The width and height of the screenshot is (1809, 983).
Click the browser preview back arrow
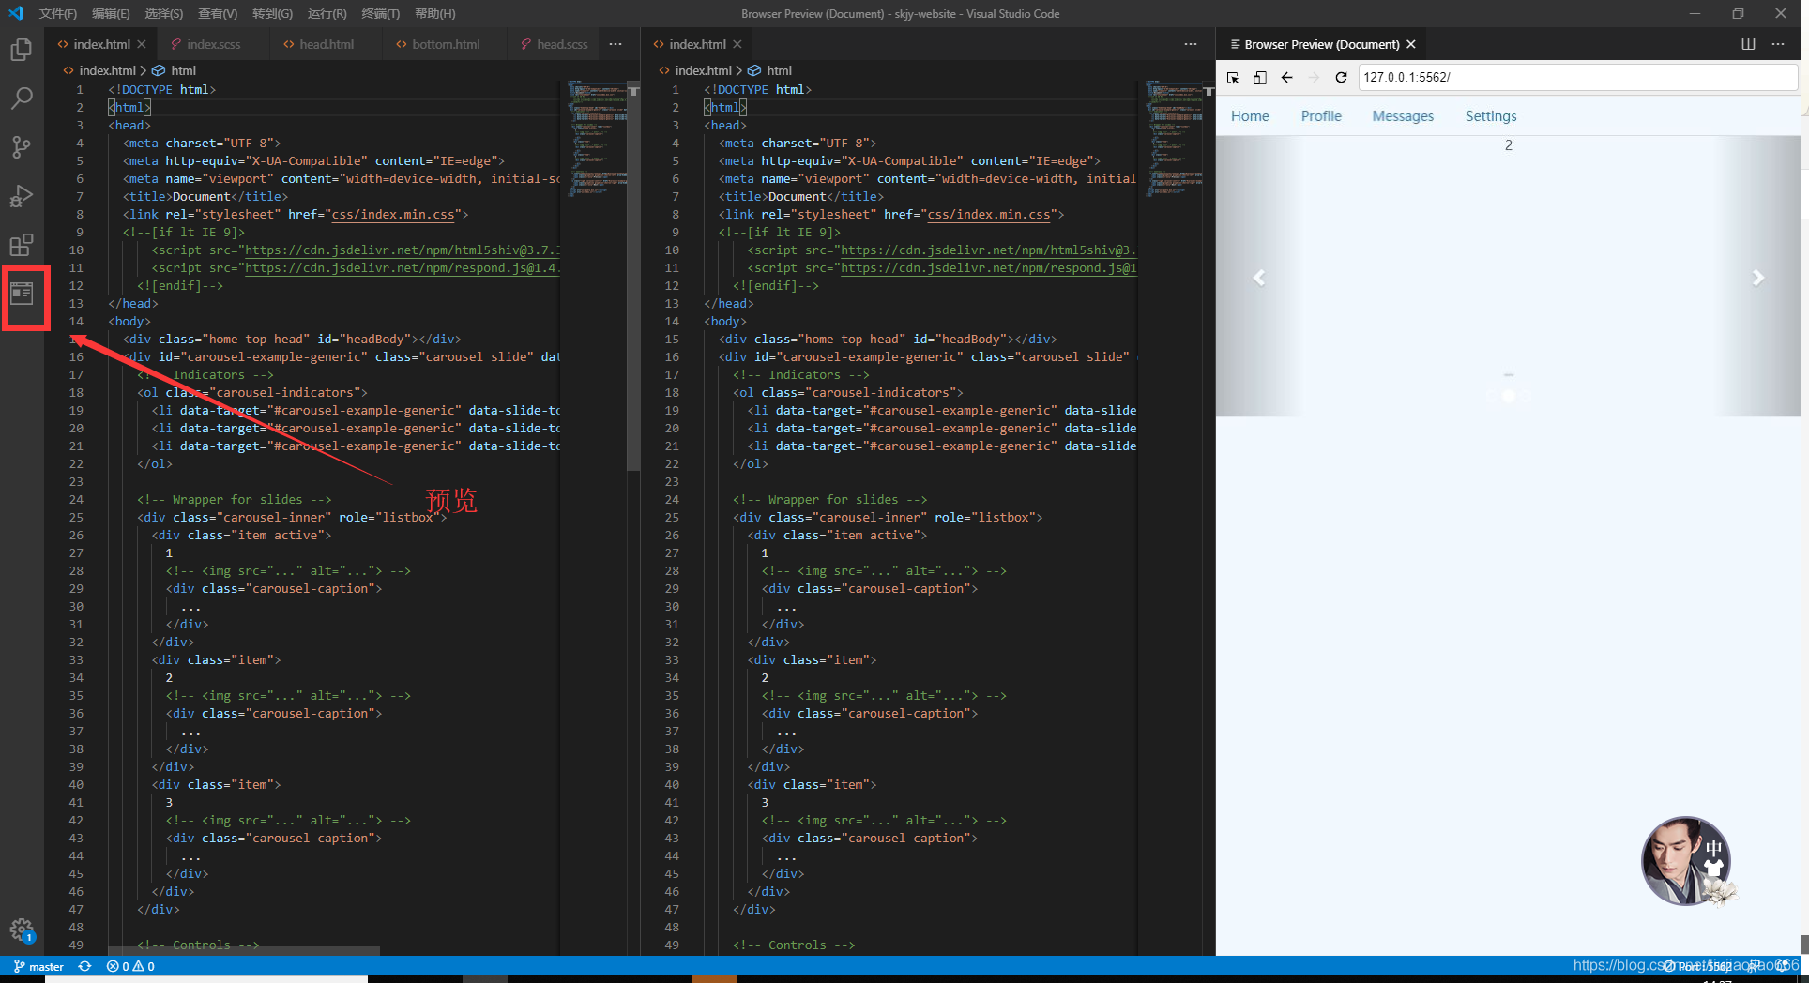[x=1287, y=78]
